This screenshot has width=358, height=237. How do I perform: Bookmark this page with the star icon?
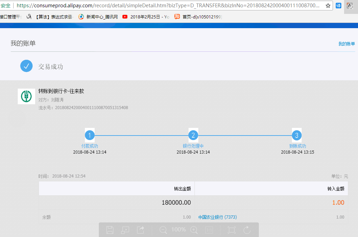[x=328, y=6]
